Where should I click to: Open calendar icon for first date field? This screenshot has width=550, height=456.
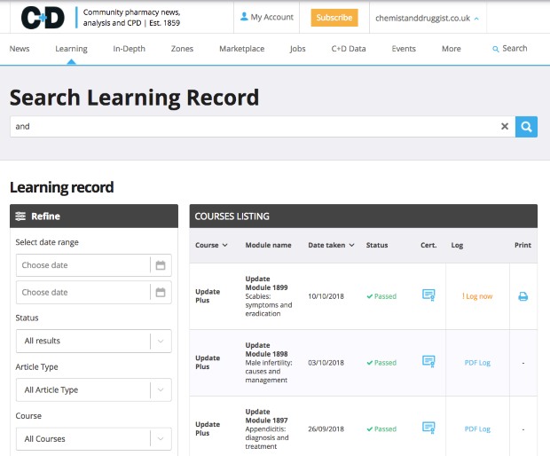161,265
